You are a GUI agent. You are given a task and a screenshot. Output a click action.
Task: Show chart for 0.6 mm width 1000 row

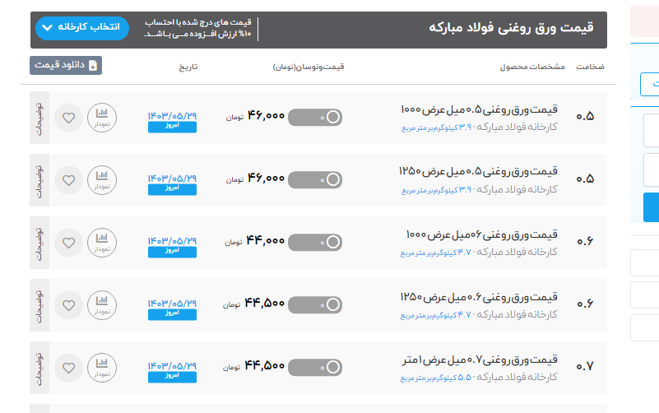(102, 241)
